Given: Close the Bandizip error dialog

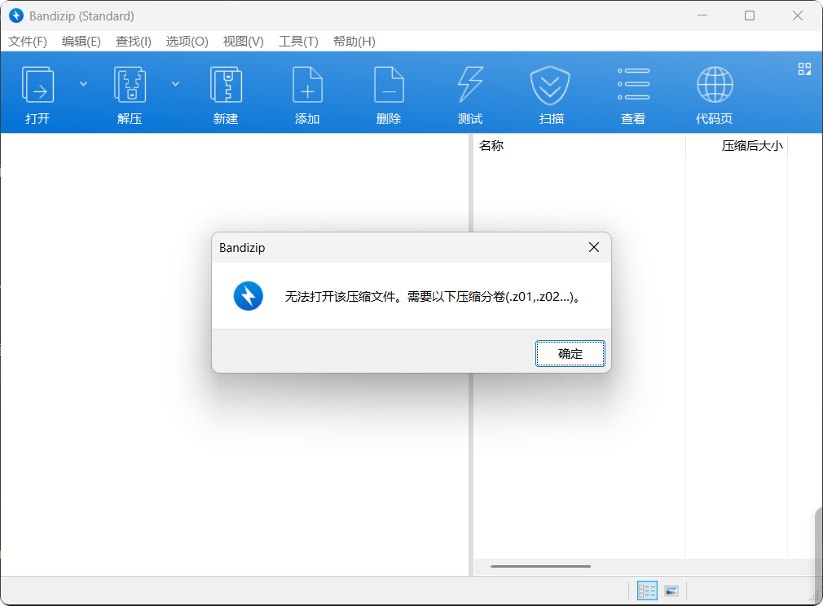Looking at the screenshot, I should click(x=593, y=247).
